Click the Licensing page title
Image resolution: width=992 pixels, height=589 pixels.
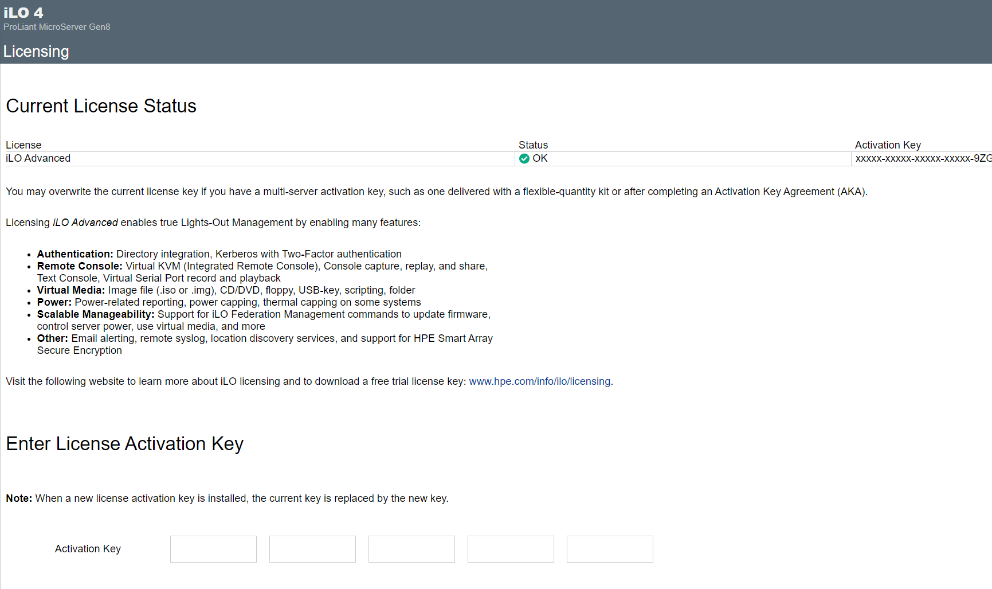pos(36,52)
